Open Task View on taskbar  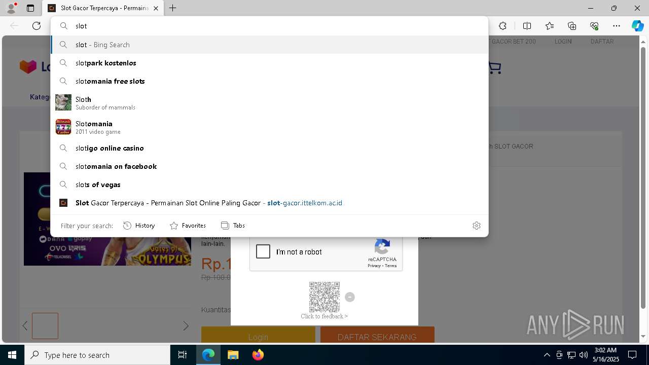(183, 355)
